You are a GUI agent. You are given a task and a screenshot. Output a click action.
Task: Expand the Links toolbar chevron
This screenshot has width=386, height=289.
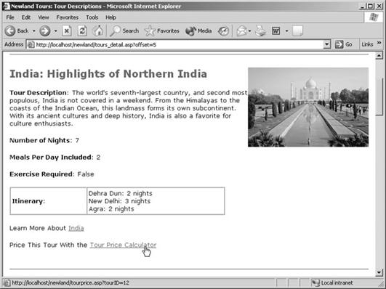[379, 44]
